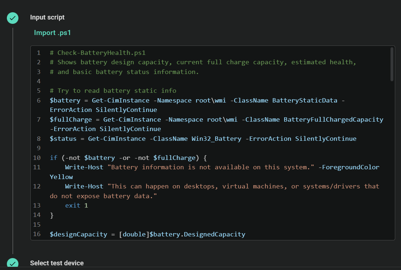The height and width of the screenshot is (270, 401).
Task: Open the Import .ps1 link
Action: tap(52, 33)
